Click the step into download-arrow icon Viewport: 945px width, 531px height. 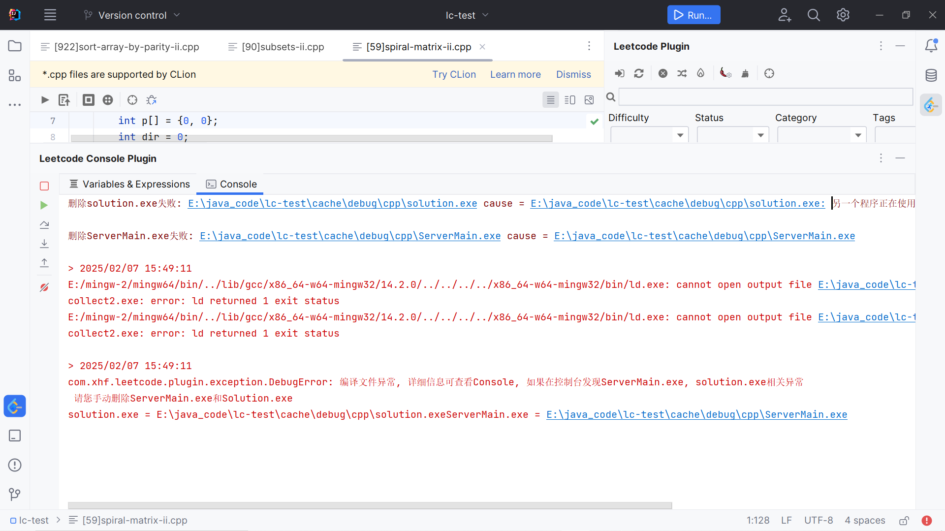(44, 244)
